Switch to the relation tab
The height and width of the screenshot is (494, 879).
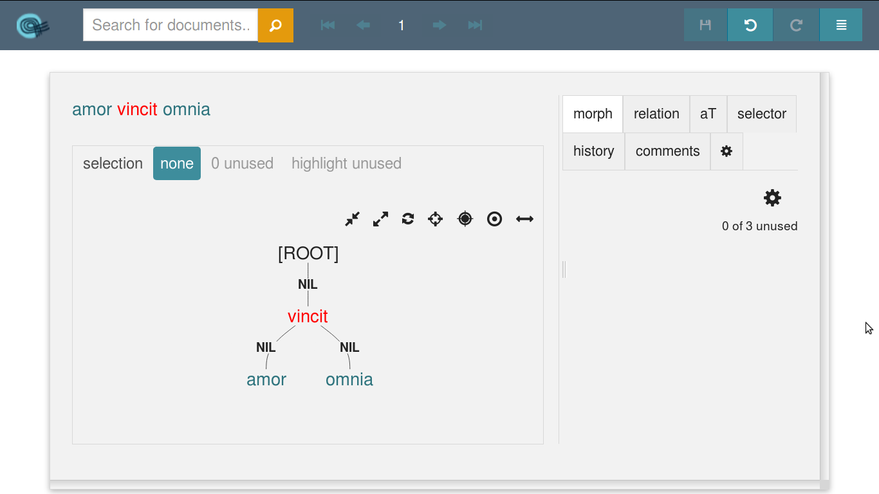[656, 114]
